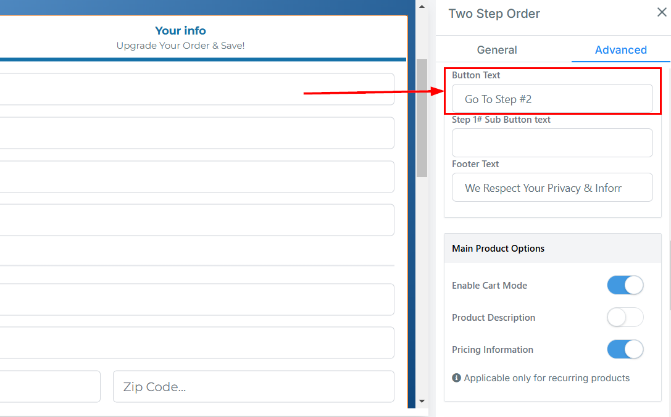This screenshot has width=671, height=417.
Task: Click the field left of Zip Code
Action: [49, 387]
